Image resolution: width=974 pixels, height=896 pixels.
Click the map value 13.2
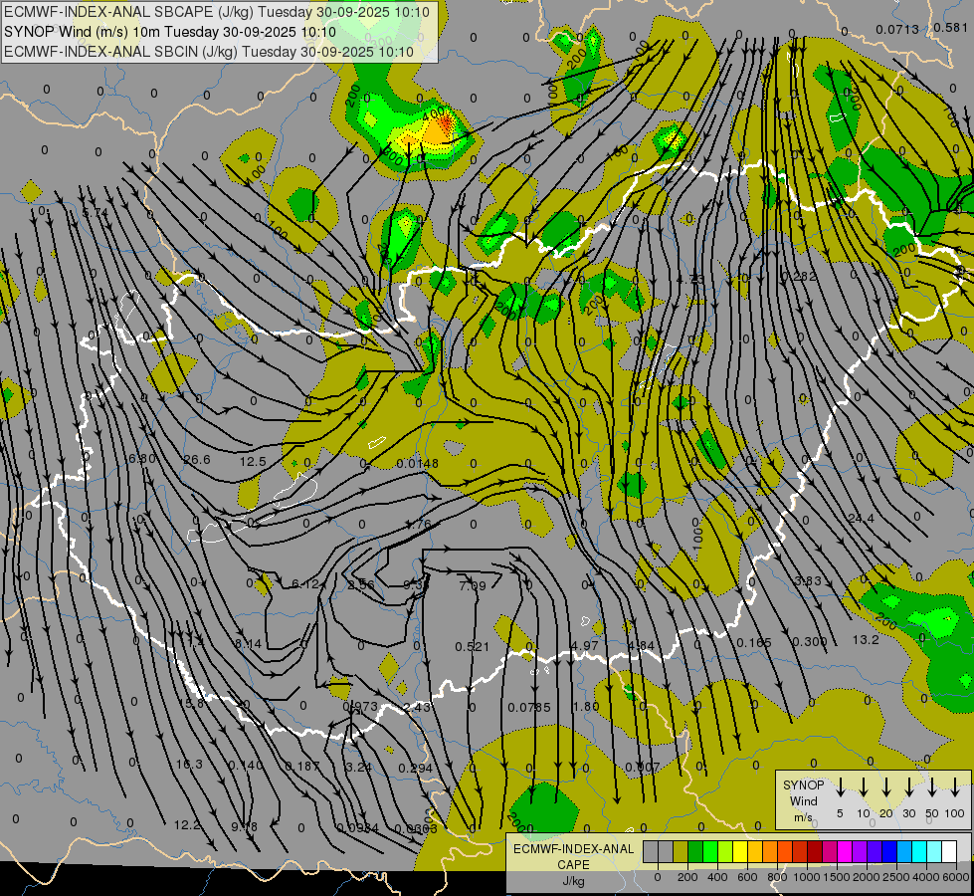tap(866, 640)
